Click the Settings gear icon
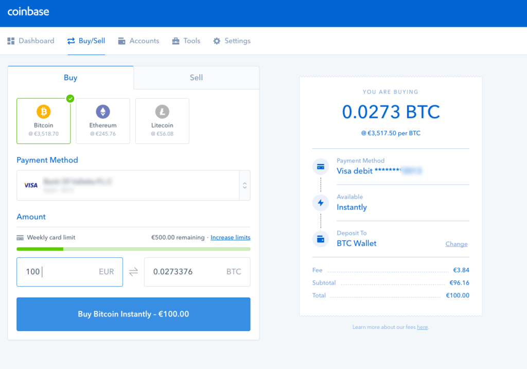The image size is (527, 369). tap(217, 41)
